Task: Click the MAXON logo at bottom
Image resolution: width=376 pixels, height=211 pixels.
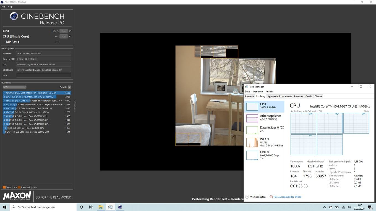Action: [17, 196]
